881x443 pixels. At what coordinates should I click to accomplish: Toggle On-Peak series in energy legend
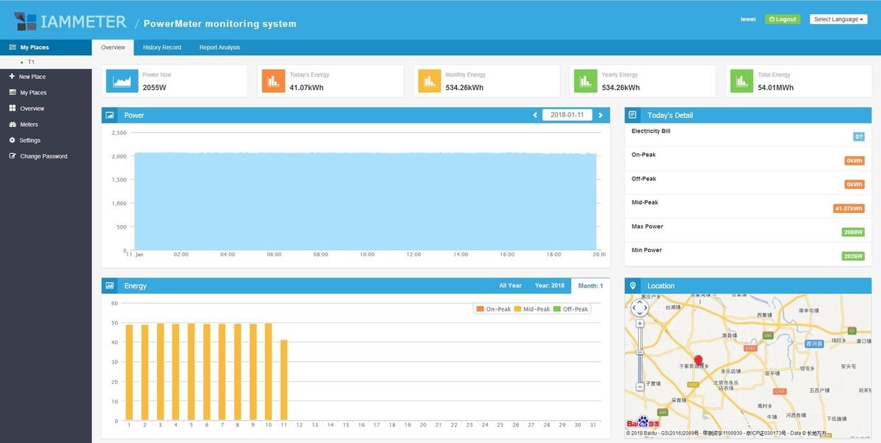[494, 309]
